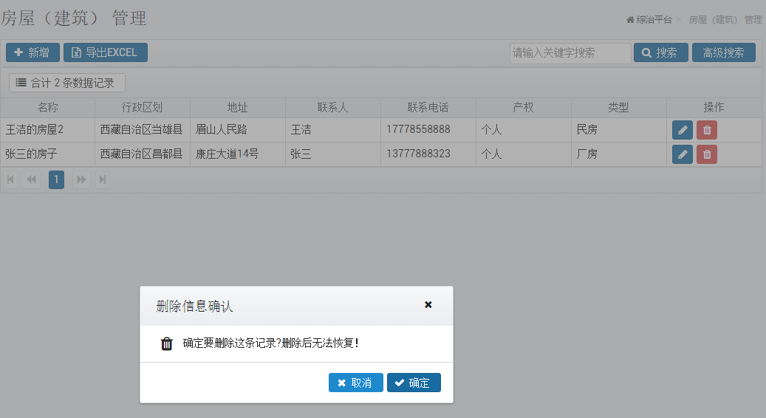This screenshot has height=418, width=766.
Task: Go to next page in pagination
Action: (81, 179)
